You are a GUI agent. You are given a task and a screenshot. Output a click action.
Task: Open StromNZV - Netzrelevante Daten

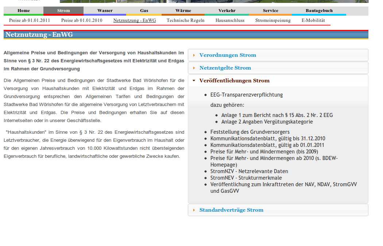click(249, 171)
